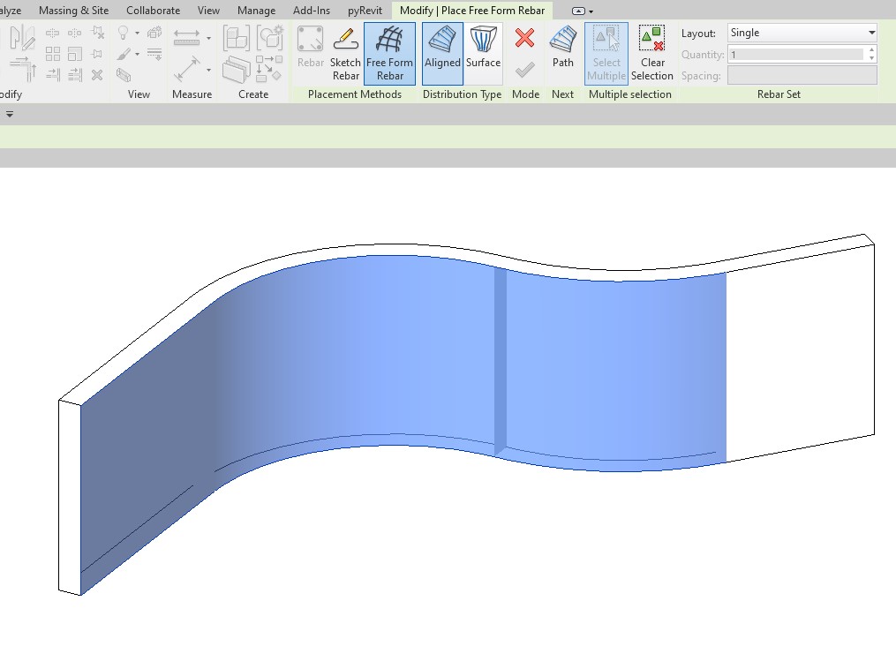The height and width of the screenshot is (661, 896).
Task: Click the Quantity up stepper arrow
Action: click(x=872, y=50)
